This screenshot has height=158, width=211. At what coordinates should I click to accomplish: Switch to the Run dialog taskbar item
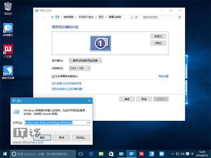[x=131, y=154]
